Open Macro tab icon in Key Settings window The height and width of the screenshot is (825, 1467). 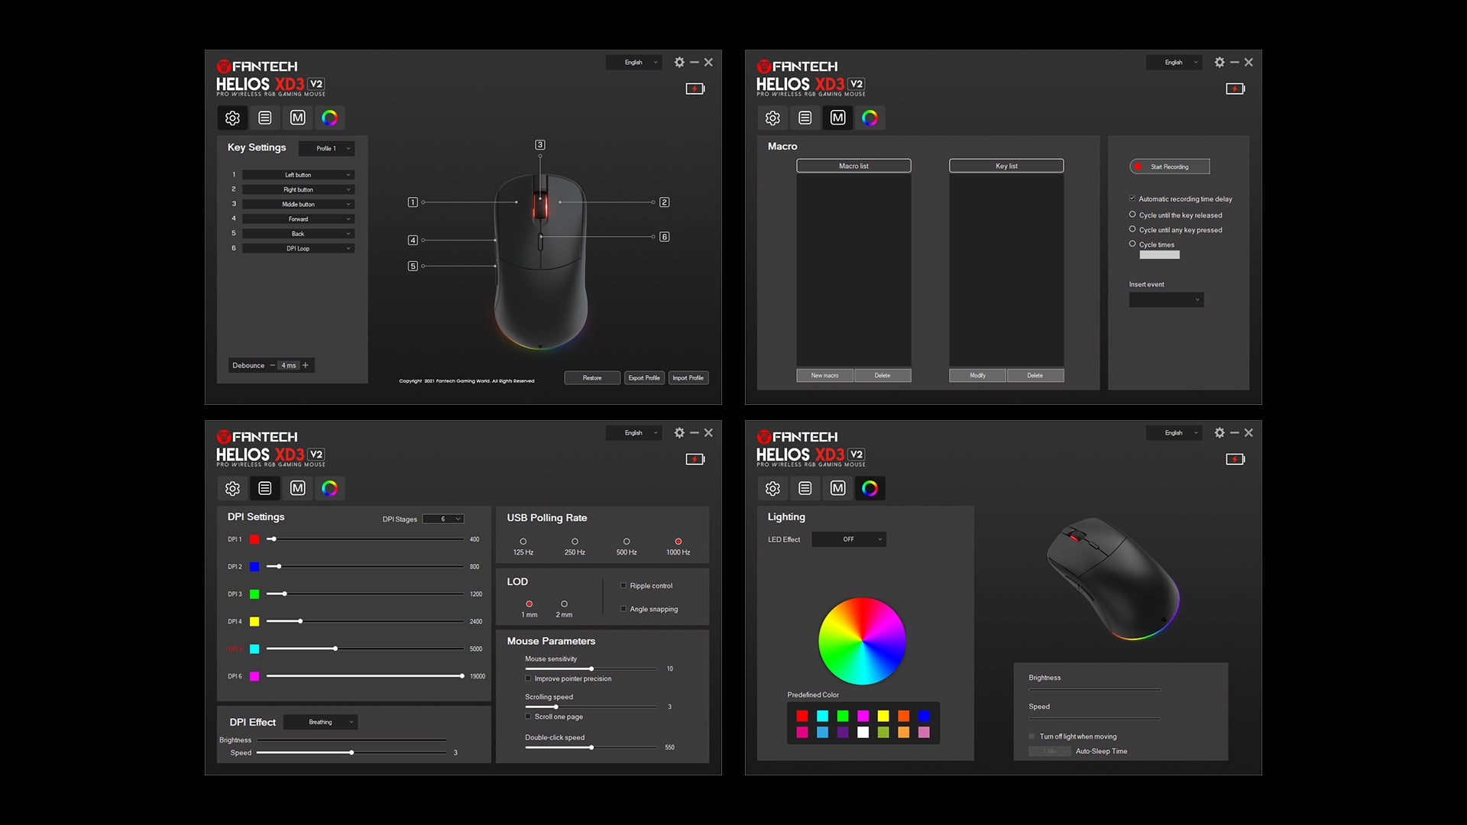tap(297, 118)
